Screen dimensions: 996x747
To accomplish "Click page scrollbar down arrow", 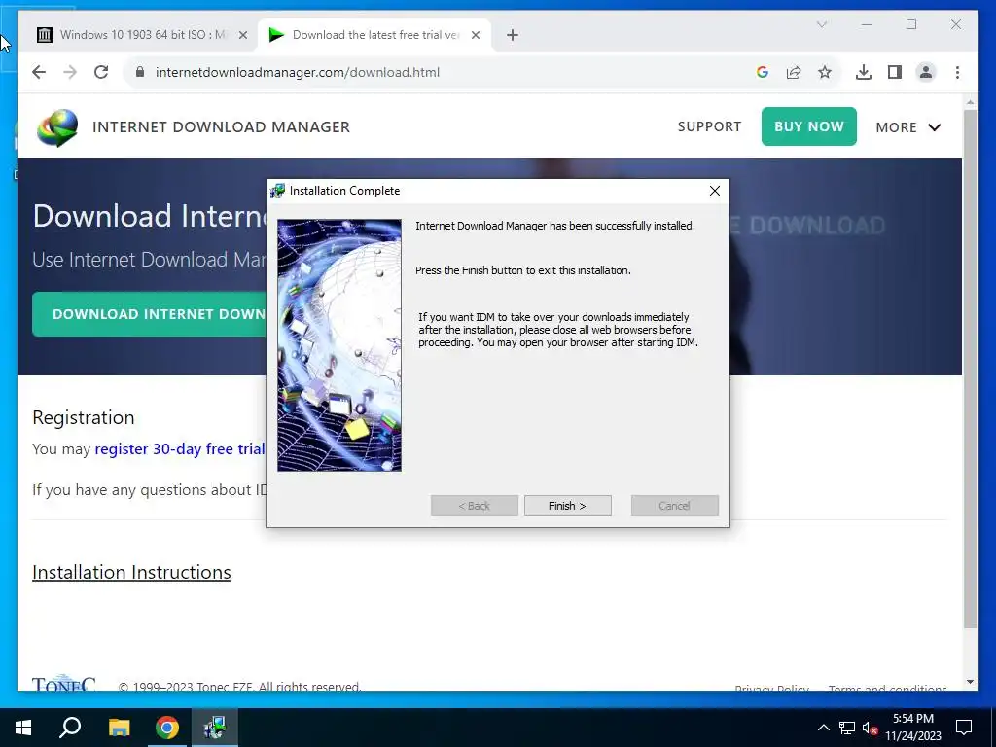I will pyautogui.click(x=970, y=682).
